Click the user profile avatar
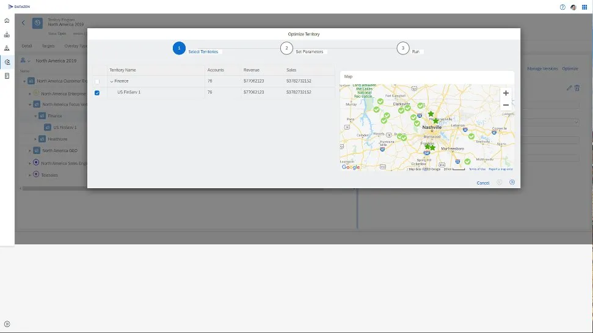This screenshot has width=593, height=333. [573, 7]
